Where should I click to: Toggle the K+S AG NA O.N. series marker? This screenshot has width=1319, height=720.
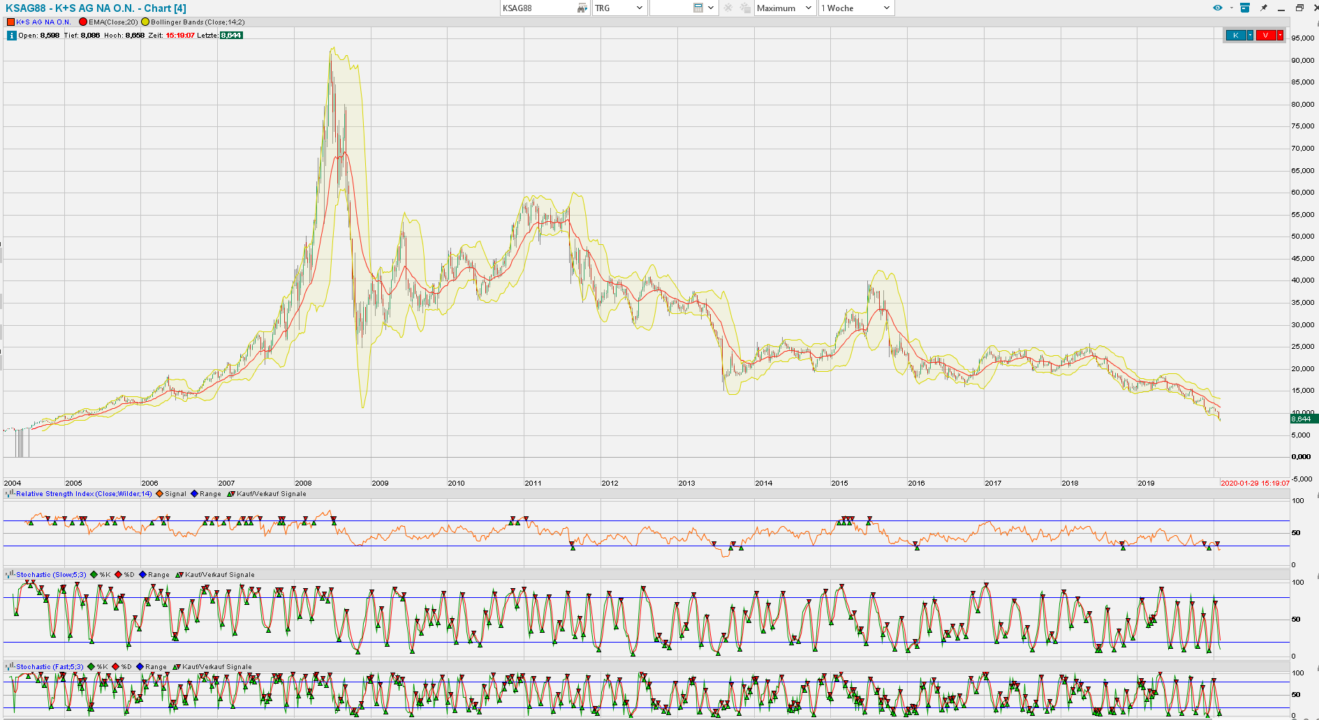tap(10, 22)
